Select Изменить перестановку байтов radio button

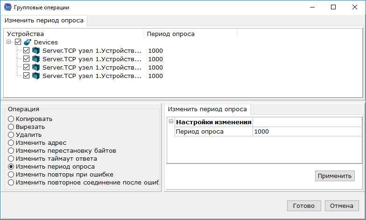click(11, 150)
